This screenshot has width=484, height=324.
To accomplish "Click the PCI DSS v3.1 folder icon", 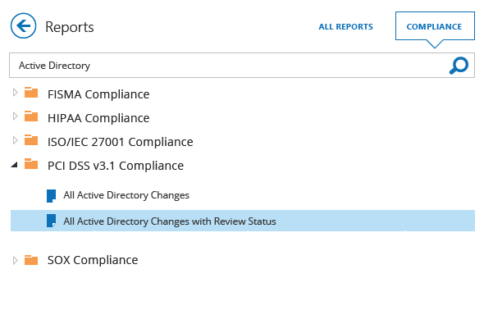I will point(31,164).
